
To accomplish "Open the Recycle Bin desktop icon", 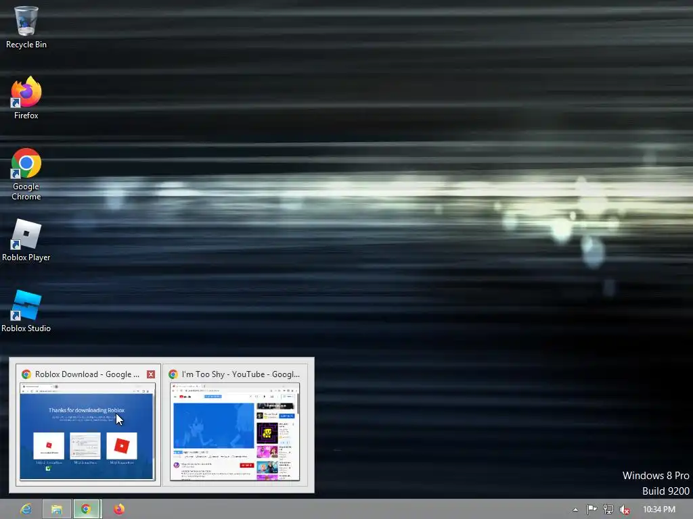I will click(x=26, y=27).
